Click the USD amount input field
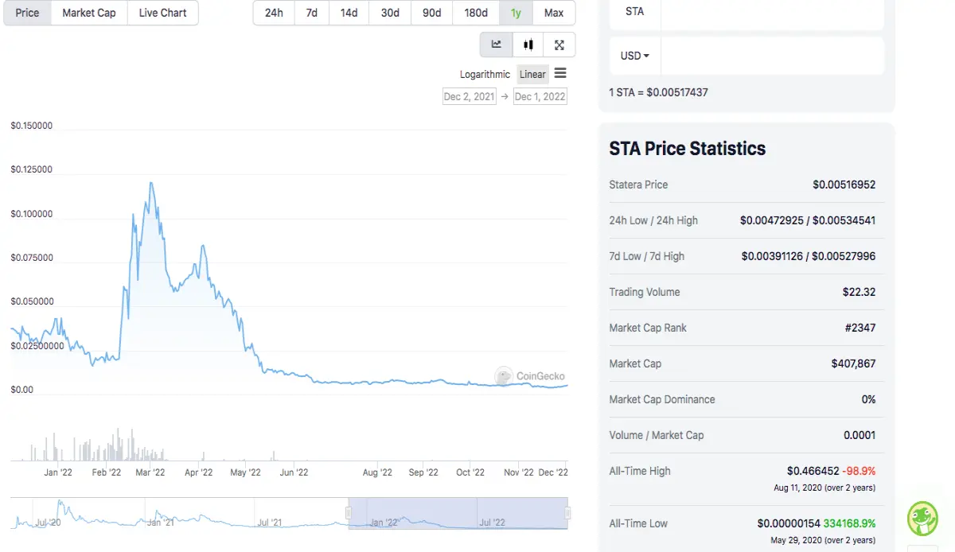 point(772,56)
